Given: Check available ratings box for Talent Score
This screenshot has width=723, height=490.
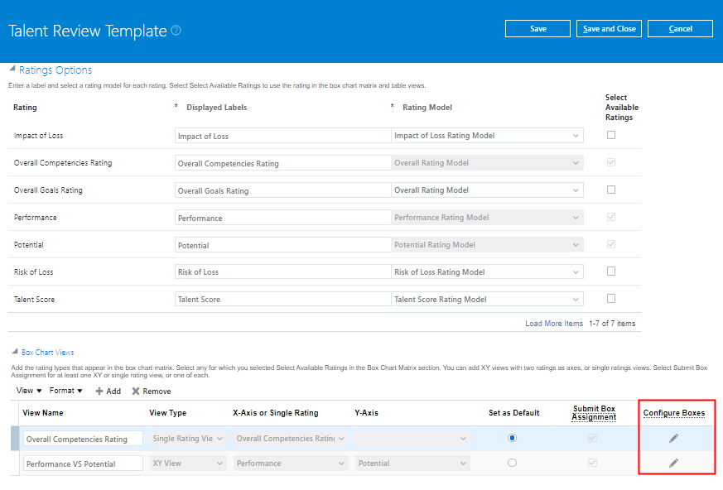Looking at the screenshot, I should pos(610,299).
